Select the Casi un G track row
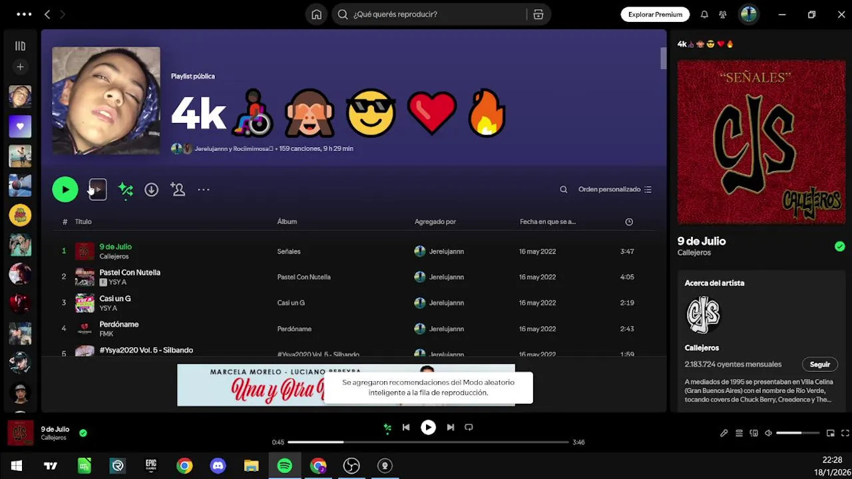The image size is (852, 479). (x=353, y=303)
